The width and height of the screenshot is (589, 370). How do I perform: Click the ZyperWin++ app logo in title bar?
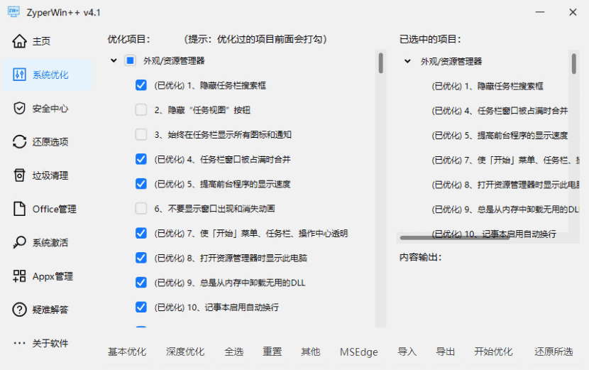tap(13, 12)
